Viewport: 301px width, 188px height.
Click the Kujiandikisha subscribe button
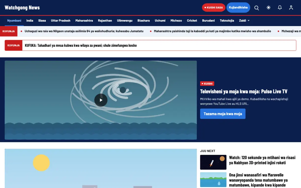238,8
